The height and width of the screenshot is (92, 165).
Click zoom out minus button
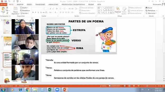click(142, 86)
